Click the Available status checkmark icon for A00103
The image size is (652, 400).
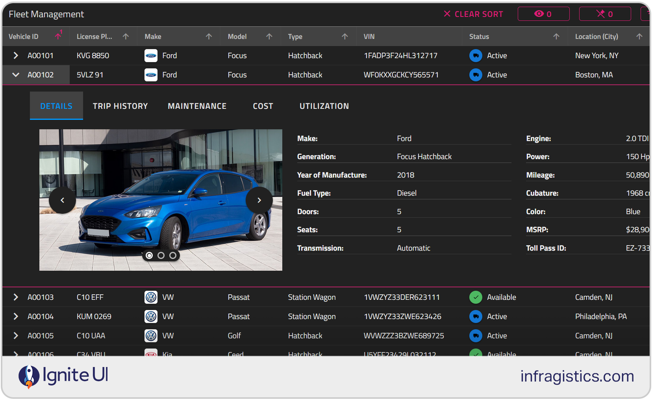476,297
